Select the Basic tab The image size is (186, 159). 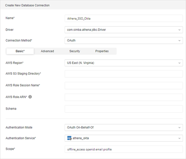click(20, 51)
